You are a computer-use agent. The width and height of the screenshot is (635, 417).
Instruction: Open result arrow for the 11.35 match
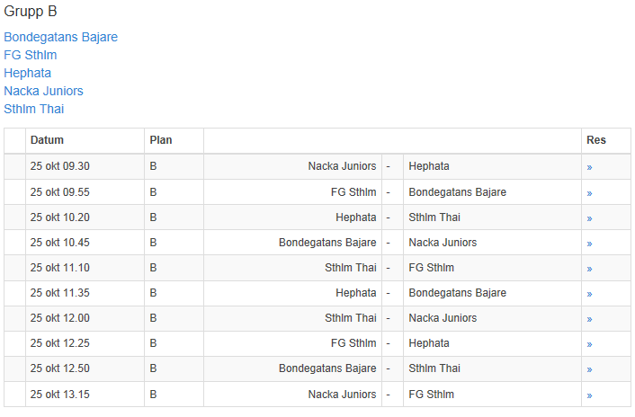point(590,293)
